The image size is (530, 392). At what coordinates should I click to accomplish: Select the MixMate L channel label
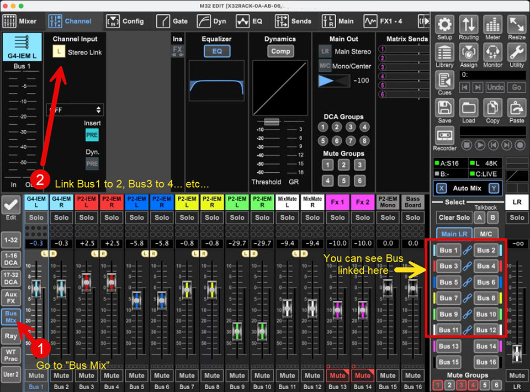pos(287,202)
